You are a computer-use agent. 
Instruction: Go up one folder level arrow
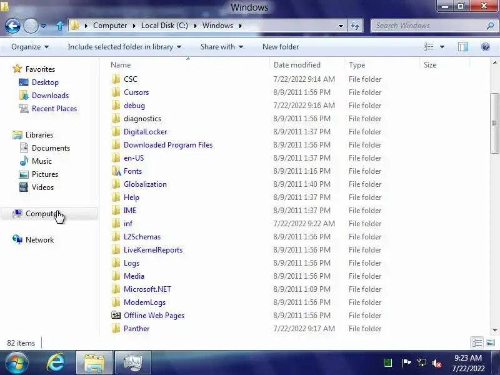59,26
